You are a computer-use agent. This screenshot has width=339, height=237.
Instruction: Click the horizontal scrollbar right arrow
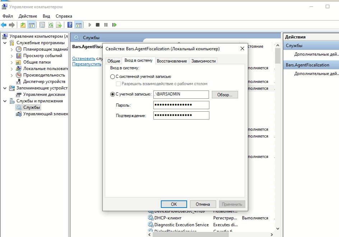click(x=272, y=234)
